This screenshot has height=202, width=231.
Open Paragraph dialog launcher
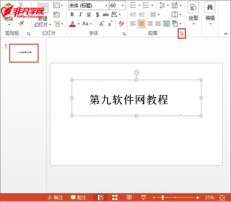click(182, 34)
